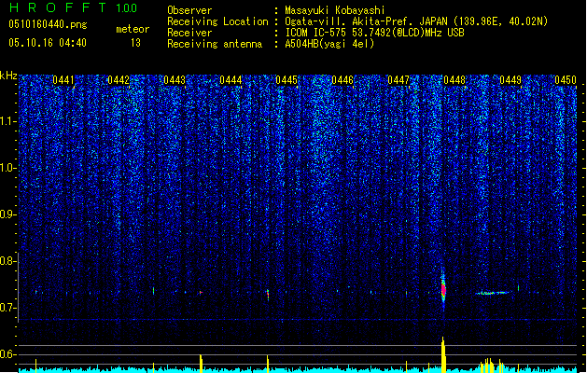Click the 0444 time marker
The width and height of the screenshot is (587, 373).
click(x=231, y=80)
